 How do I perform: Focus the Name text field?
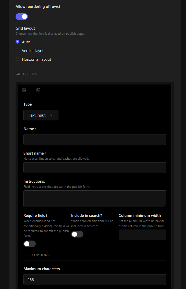pos(95,140)
